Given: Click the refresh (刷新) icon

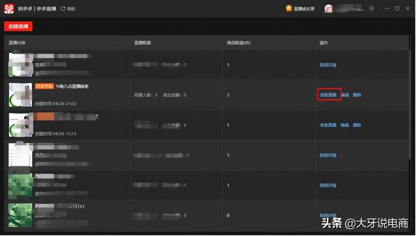Looking at the screenshot, I should (x=63, y=8).
